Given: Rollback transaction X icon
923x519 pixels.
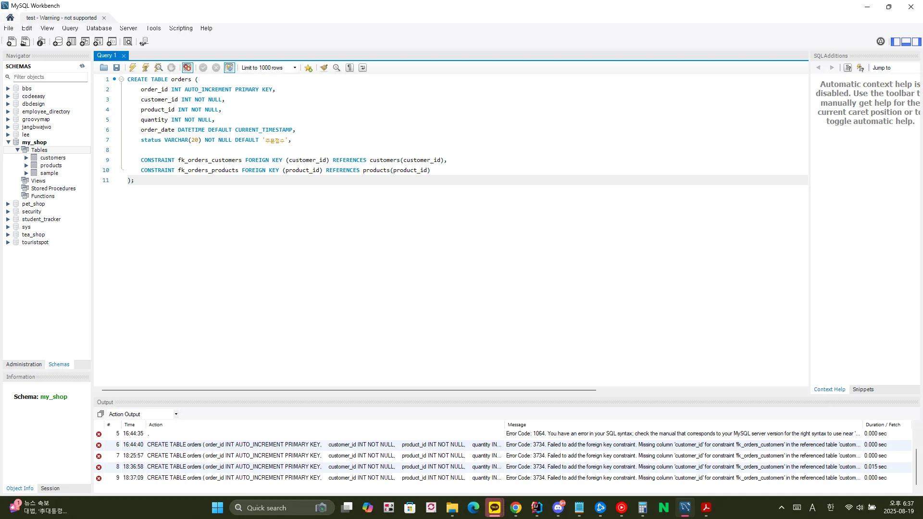Looking at the screenshot, I should (x=216, y=68).
